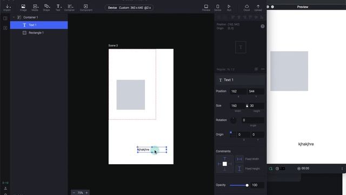Screen dimensions: 346x195
Task: Open the Preview window button
Action: (x=206, y=8)
